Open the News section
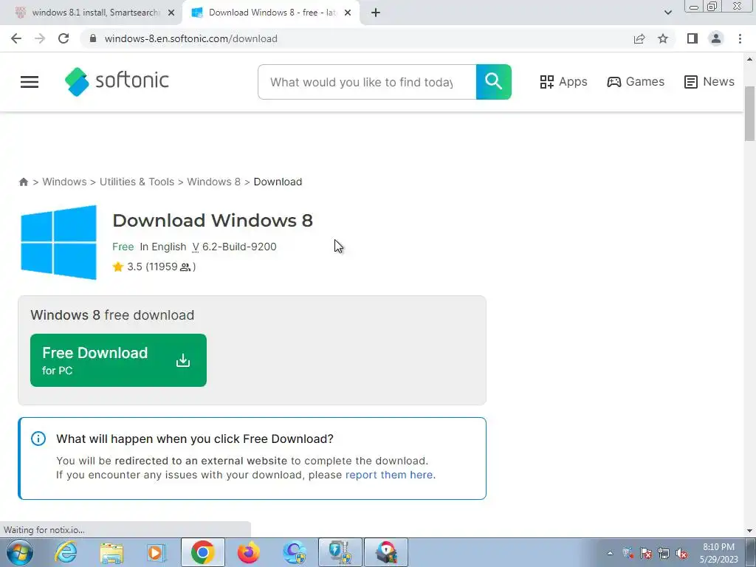Viewport: 756px width, 567px height. click(x=709, y=82)
